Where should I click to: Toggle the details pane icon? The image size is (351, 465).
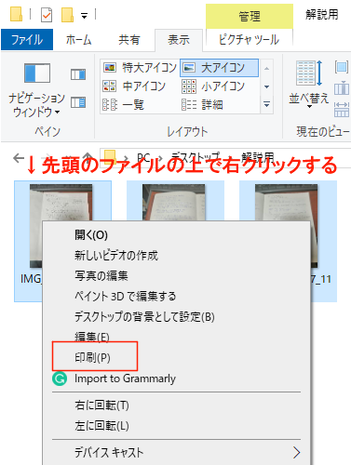pyautogui.click(x=78, y=102)
